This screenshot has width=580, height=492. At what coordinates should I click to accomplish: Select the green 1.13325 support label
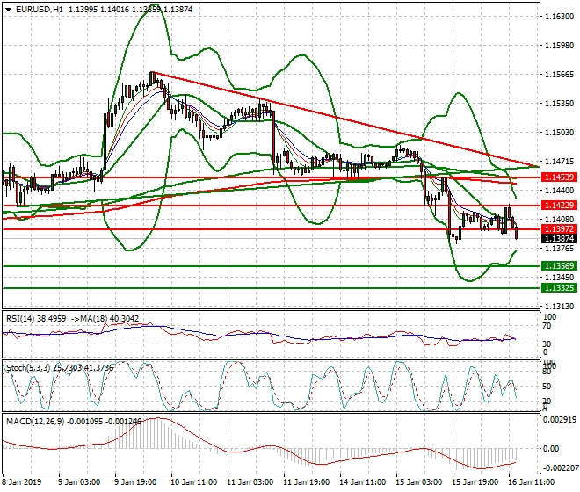click(x=559, y=287)
